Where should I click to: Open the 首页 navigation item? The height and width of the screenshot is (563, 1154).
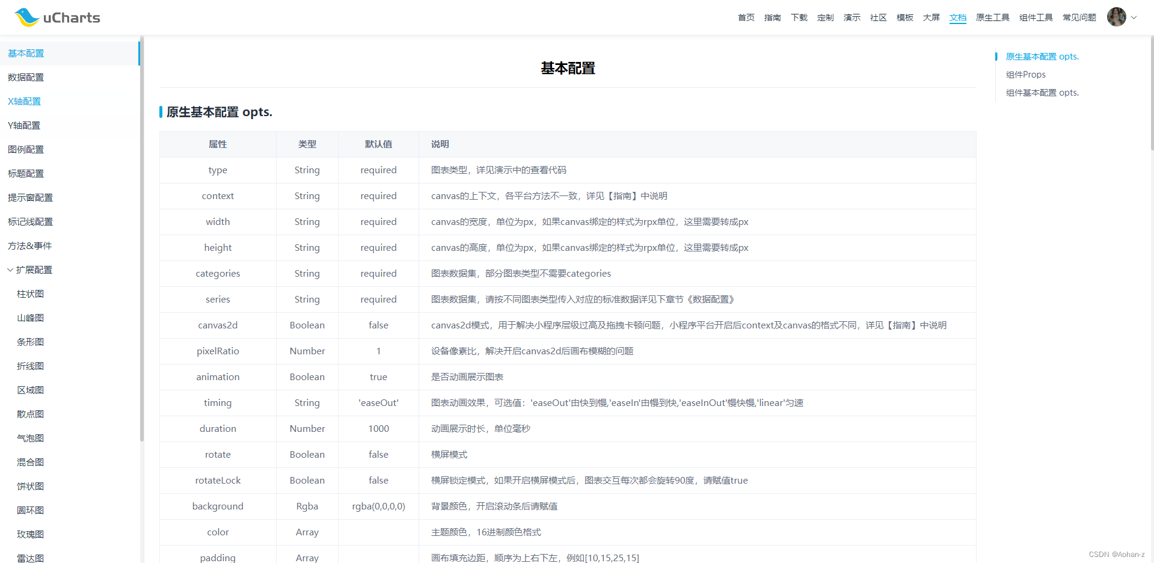[746, 17]
